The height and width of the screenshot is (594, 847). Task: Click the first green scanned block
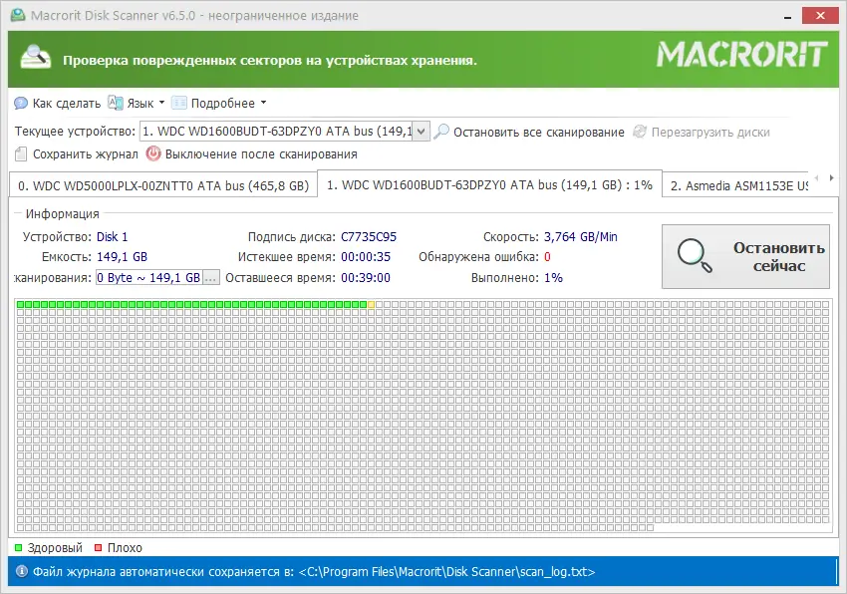pyautogui.click(x=20, y=305)
